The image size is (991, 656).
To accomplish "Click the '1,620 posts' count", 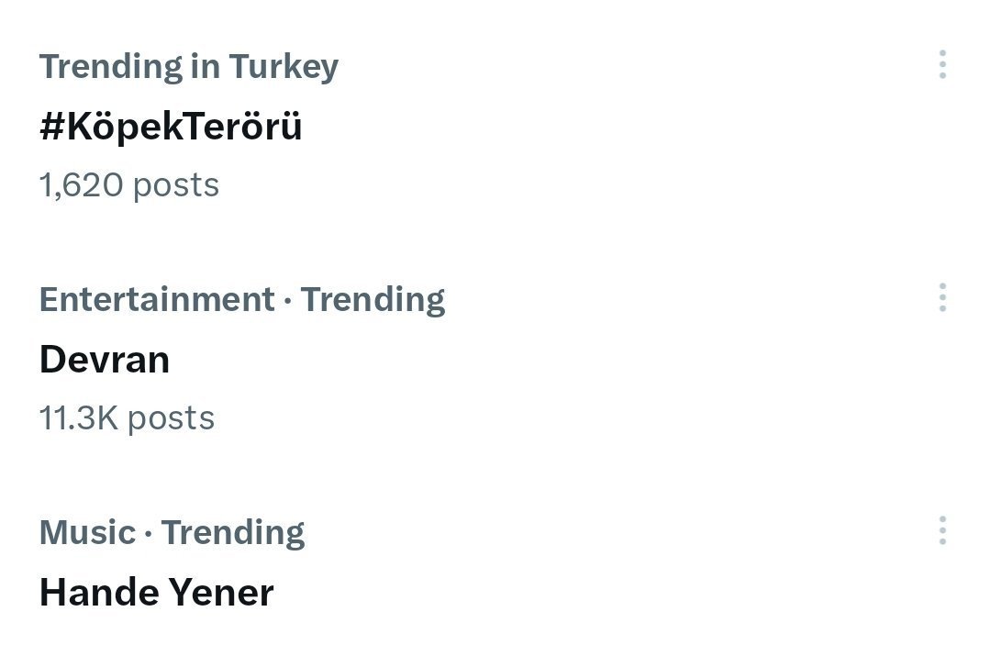I will coord(129,185).
